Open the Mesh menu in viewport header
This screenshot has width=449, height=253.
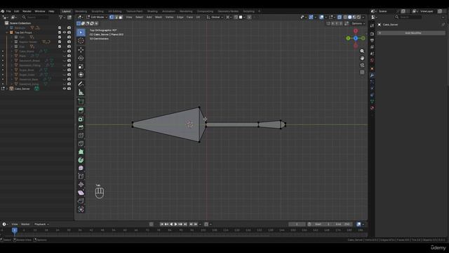[x=159, y=17]
